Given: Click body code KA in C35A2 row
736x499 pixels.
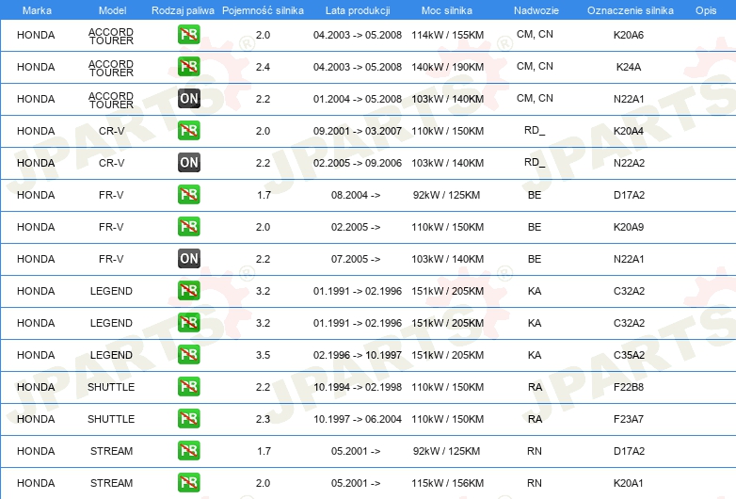Looking at the screenshot, I should coord(535,355).
